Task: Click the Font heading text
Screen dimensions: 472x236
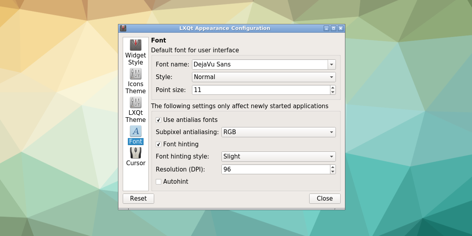Action: (159, 41)
